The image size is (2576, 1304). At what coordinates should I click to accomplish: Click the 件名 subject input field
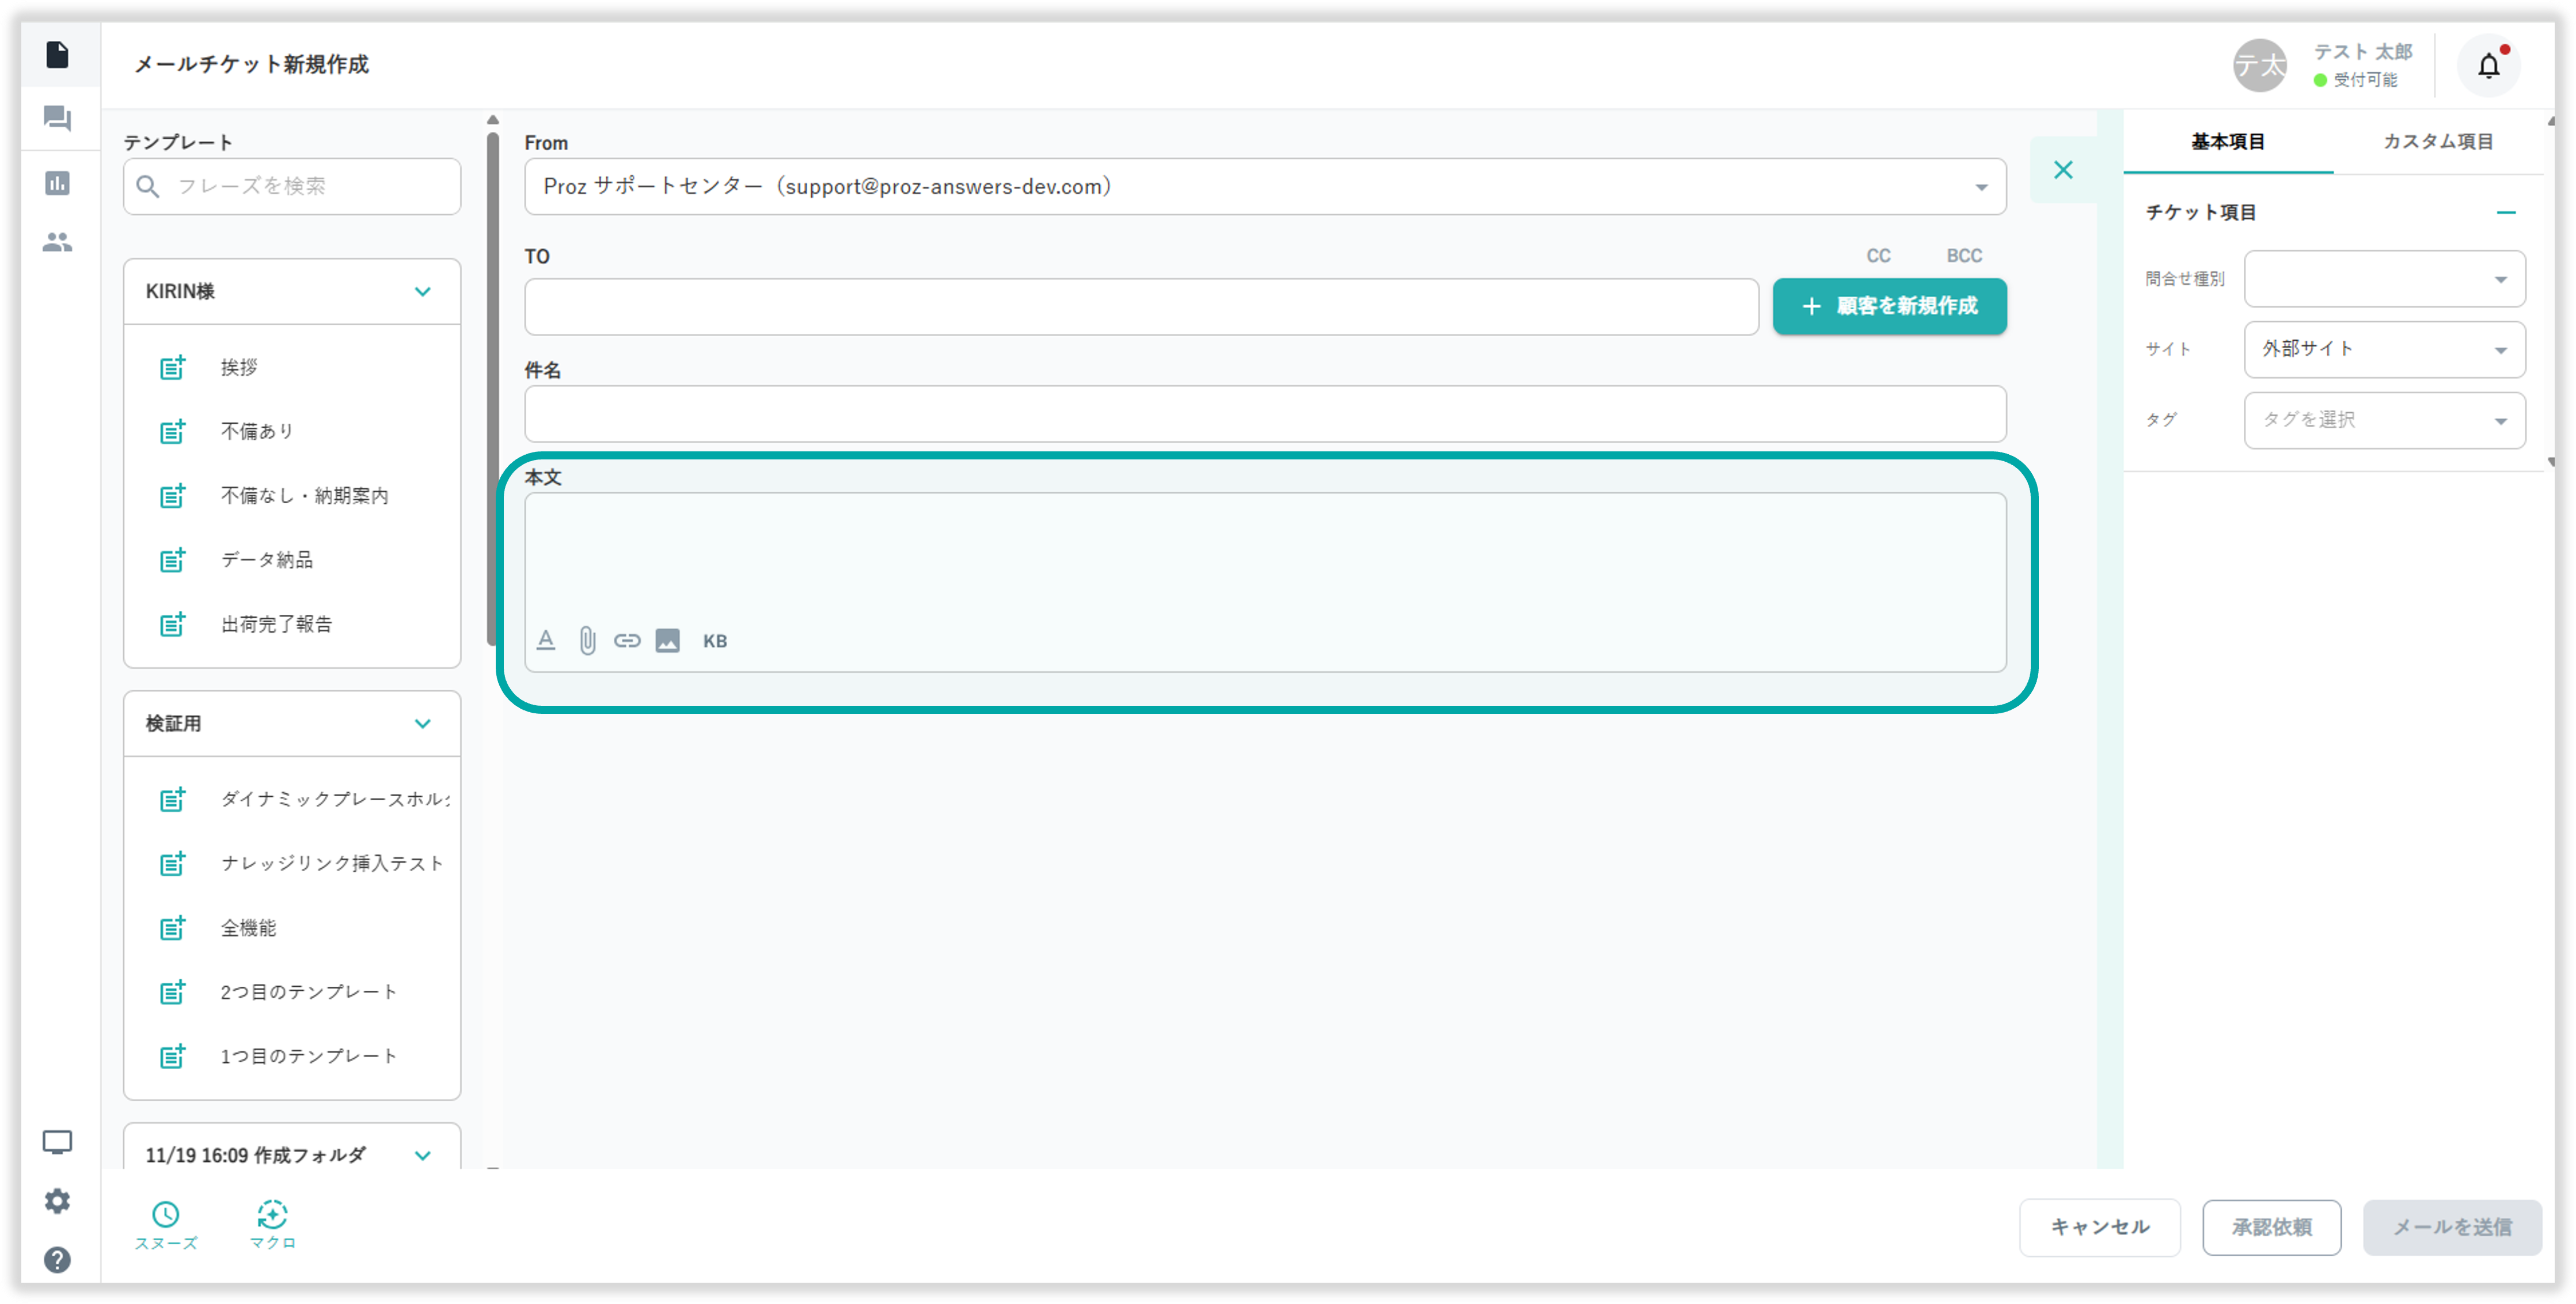tap(1264, 414)
